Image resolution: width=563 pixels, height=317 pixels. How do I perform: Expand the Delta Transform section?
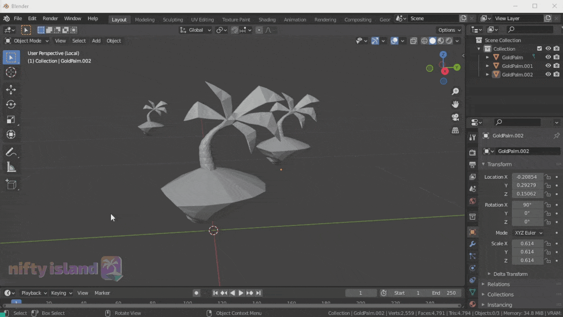(510, 274)
